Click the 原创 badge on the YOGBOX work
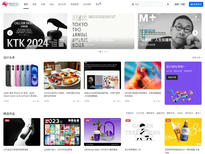Viewport: 205px width, 154px height. coord(88,120)
